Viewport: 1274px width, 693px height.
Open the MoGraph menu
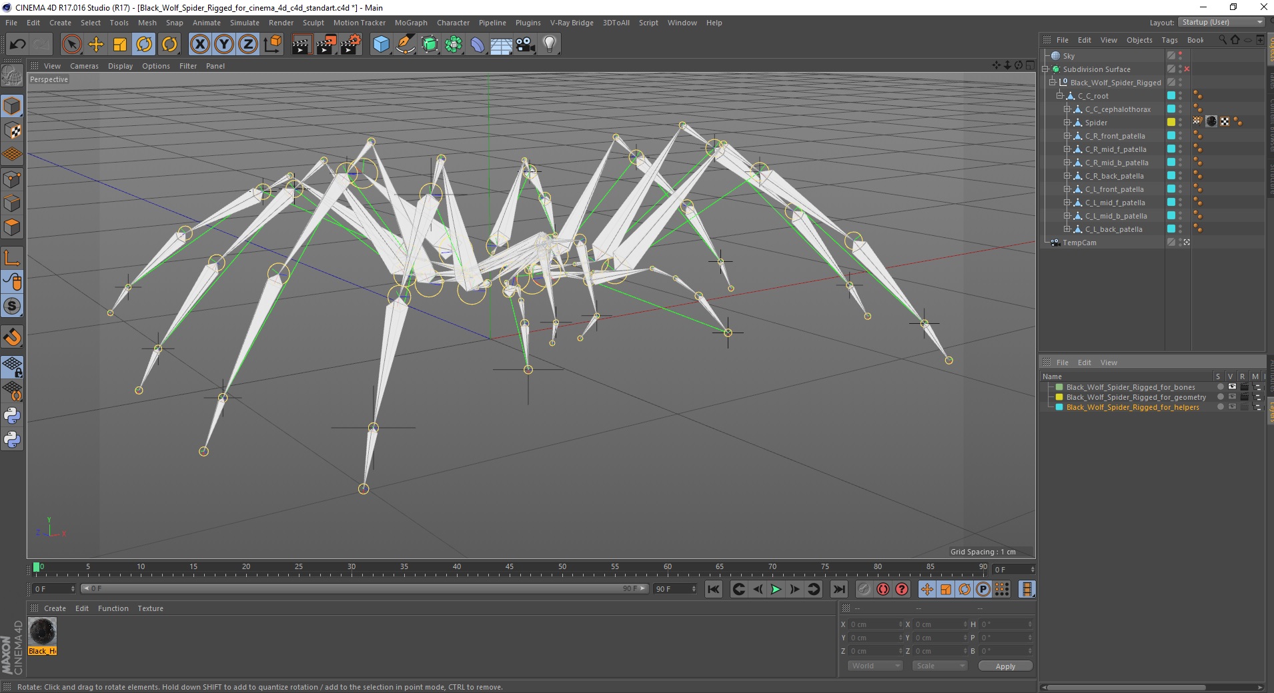411,23
